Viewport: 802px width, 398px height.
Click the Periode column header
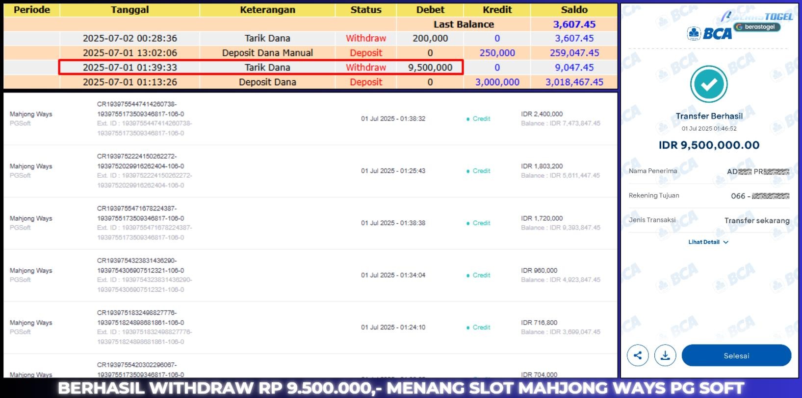point(32,10)
